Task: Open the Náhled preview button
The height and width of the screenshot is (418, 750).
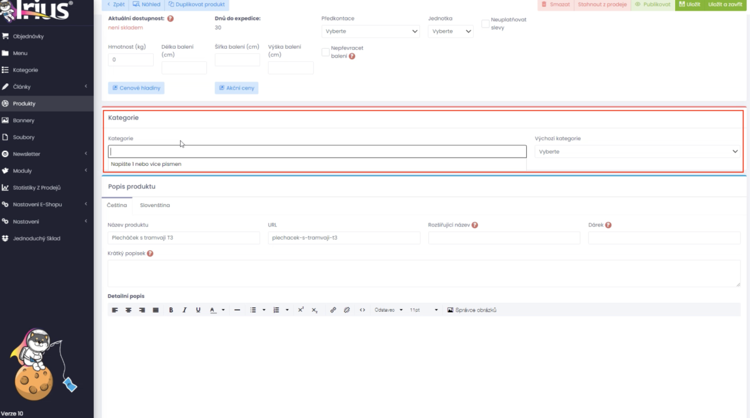Action: [x=147, y=4]
